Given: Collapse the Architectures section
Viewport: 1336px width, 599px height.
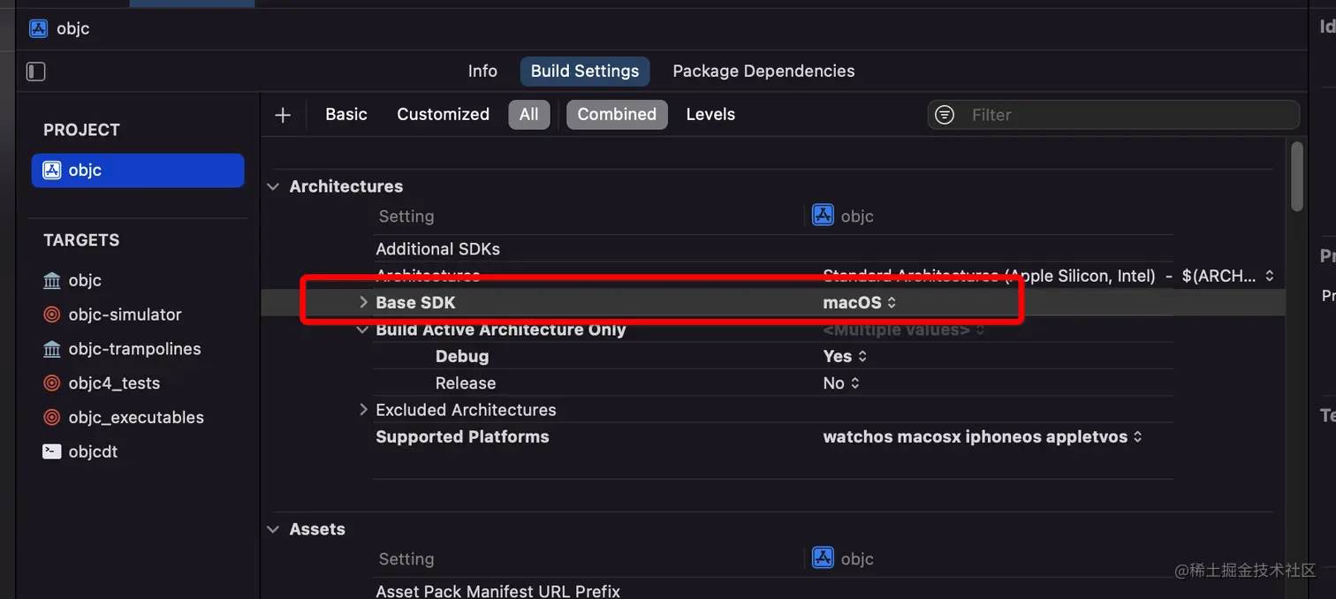Looking at the screenshot, I should click(x=272, y=186).
